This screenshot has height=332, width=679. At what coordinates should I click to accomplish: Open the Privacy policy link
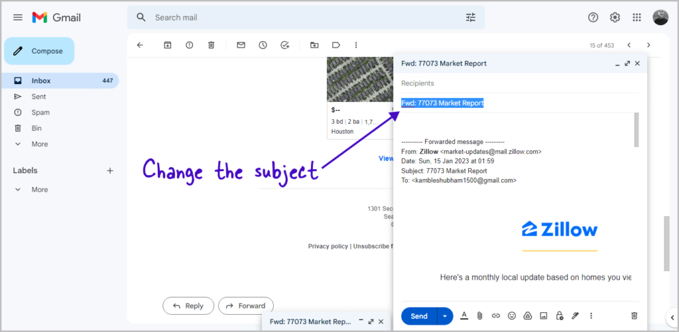[328, 246]
